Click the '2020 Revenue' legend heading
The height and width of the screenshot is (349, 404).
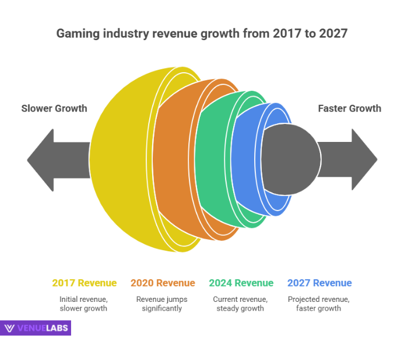click(163, 283)
